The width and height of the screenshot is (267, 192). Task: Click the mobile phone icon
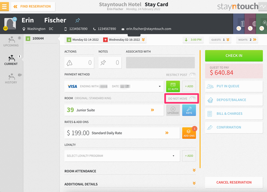click(66, 29)
